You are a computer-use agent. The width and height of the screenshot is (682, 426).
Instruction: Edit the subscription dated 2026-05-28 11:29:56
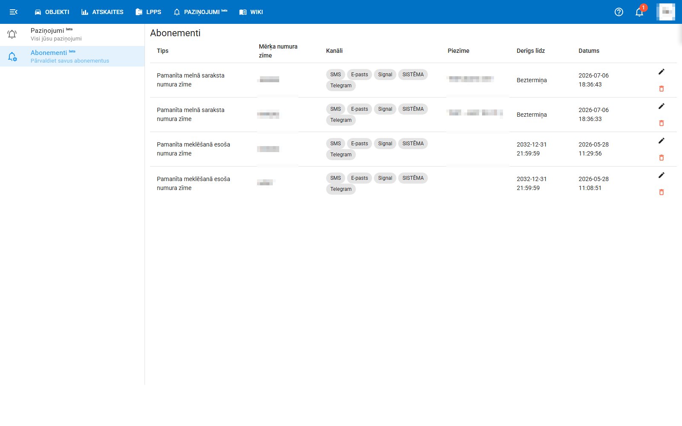pos(662,141)
